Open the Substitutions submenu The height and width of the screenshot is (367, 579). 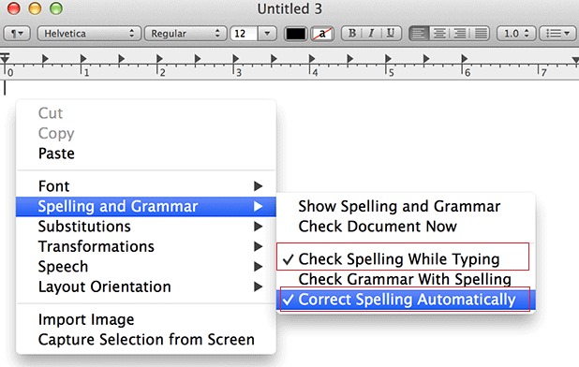point(146,227)
